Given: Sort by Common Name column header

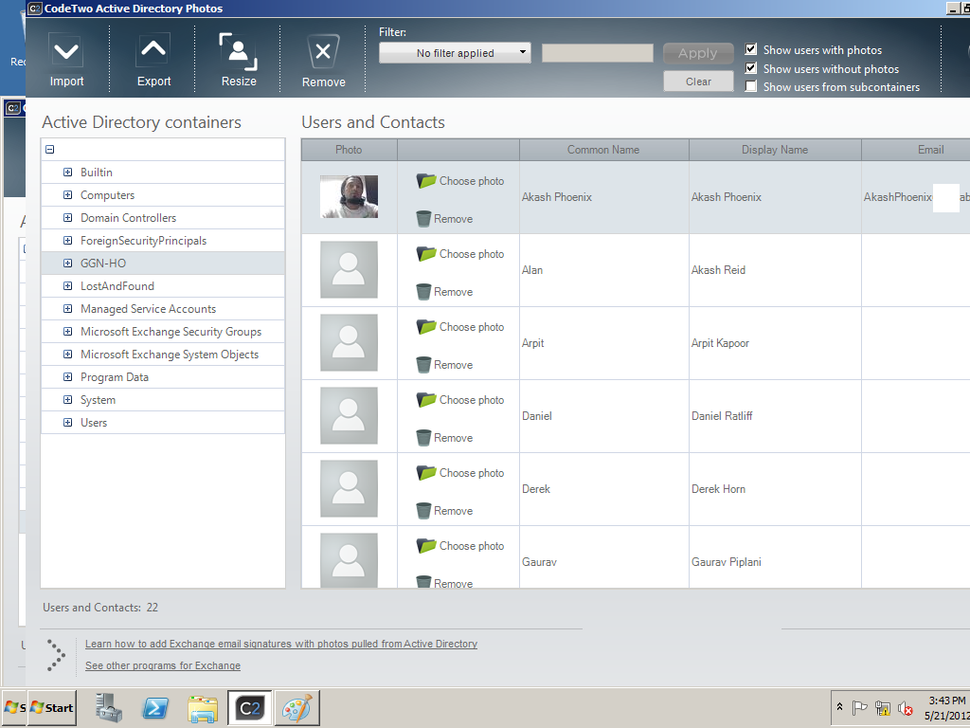Looking at the screenshot, I should (603, 150).
